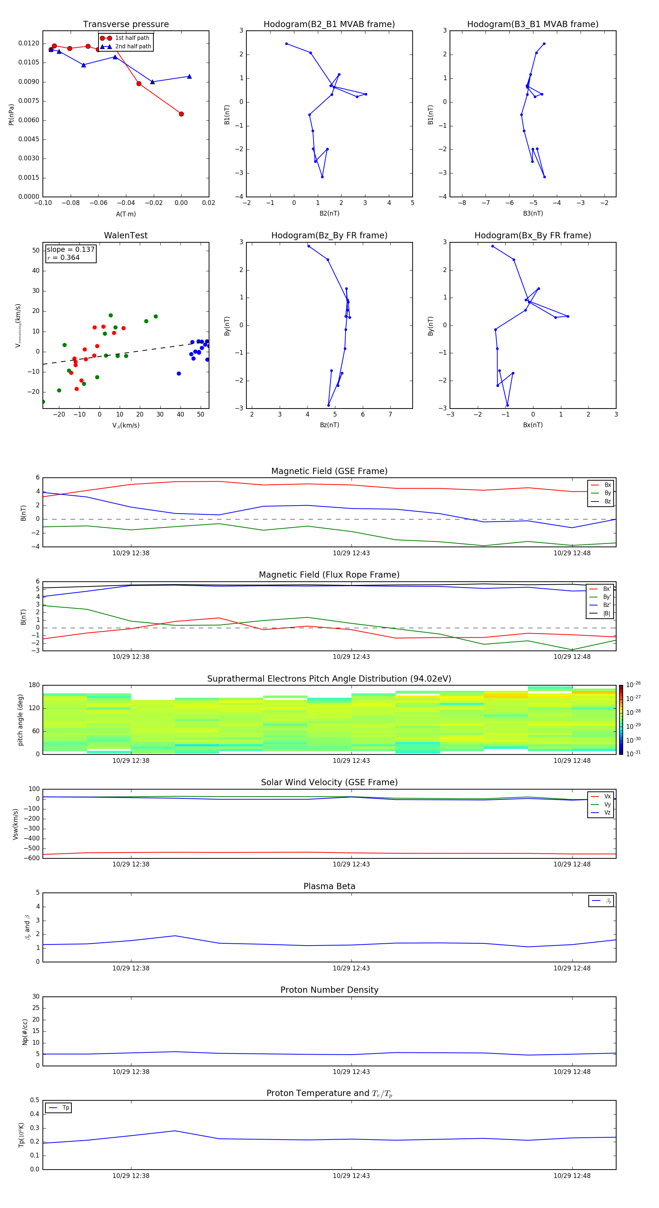Click the "B3(nT)" x-axis label
Screen dimensions: 659x1208
pos(533,213)
